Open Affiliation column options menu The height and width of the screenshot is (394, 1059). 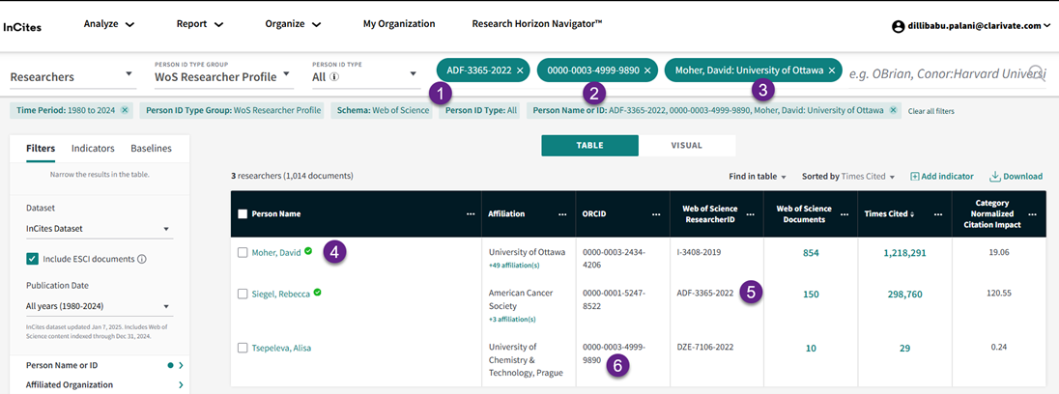click(x=562, y=213)
